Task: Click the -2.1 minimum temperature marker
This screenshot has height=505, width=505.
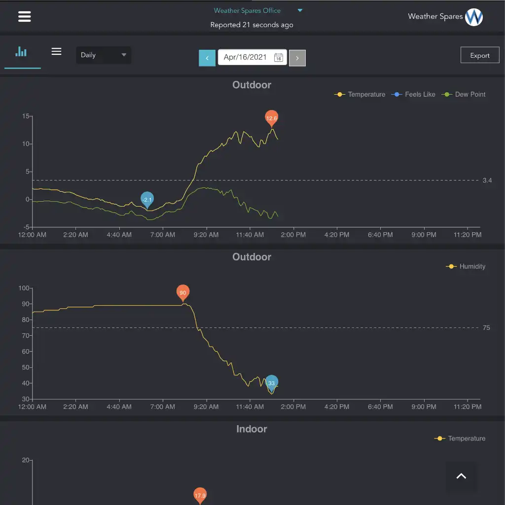Action: [x=147, y=199]
